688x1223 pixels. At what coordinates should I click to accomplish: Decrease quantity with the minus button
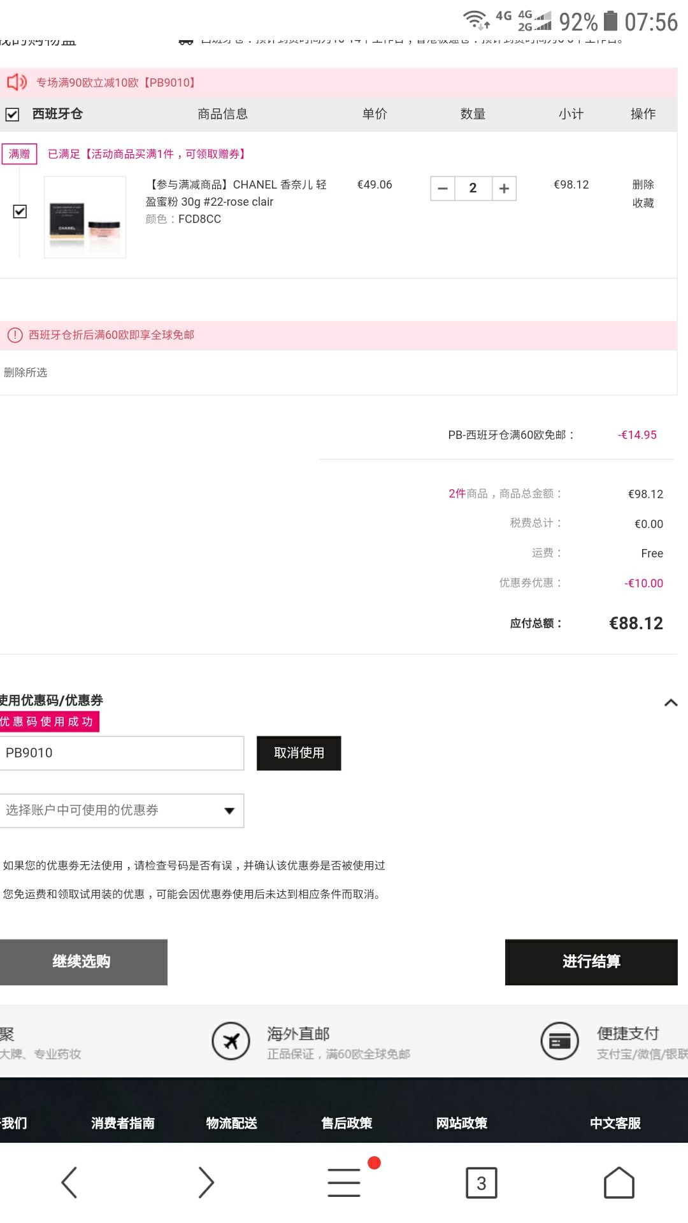tap(443, 189)
